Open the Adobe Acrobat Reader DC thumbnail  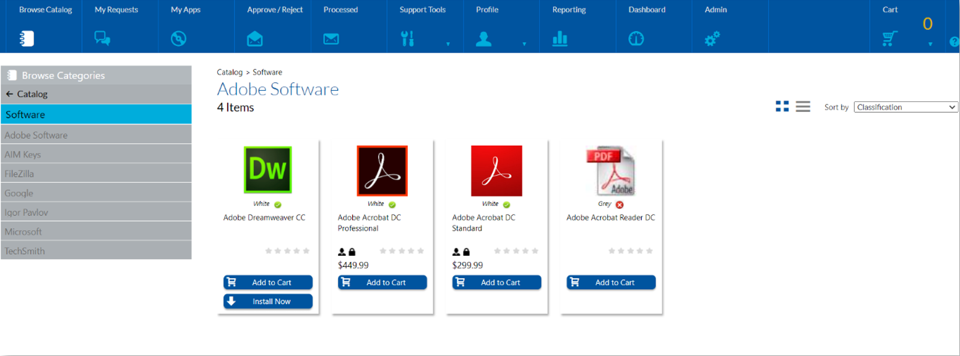[x=610, y=171]
